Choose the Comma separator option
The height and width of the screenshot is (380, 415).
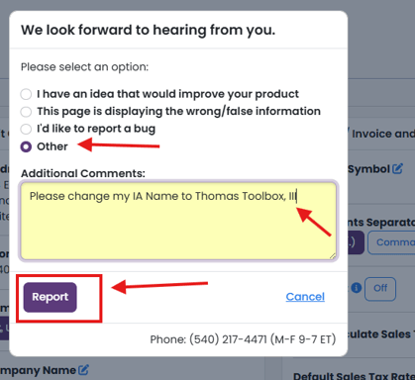pos(393,242)
